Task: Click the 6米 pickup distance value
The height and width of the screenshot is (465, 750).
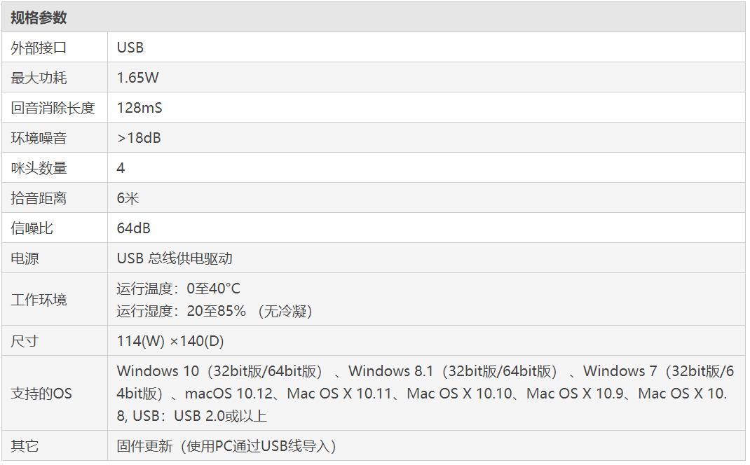Action: tap(128, 198)
